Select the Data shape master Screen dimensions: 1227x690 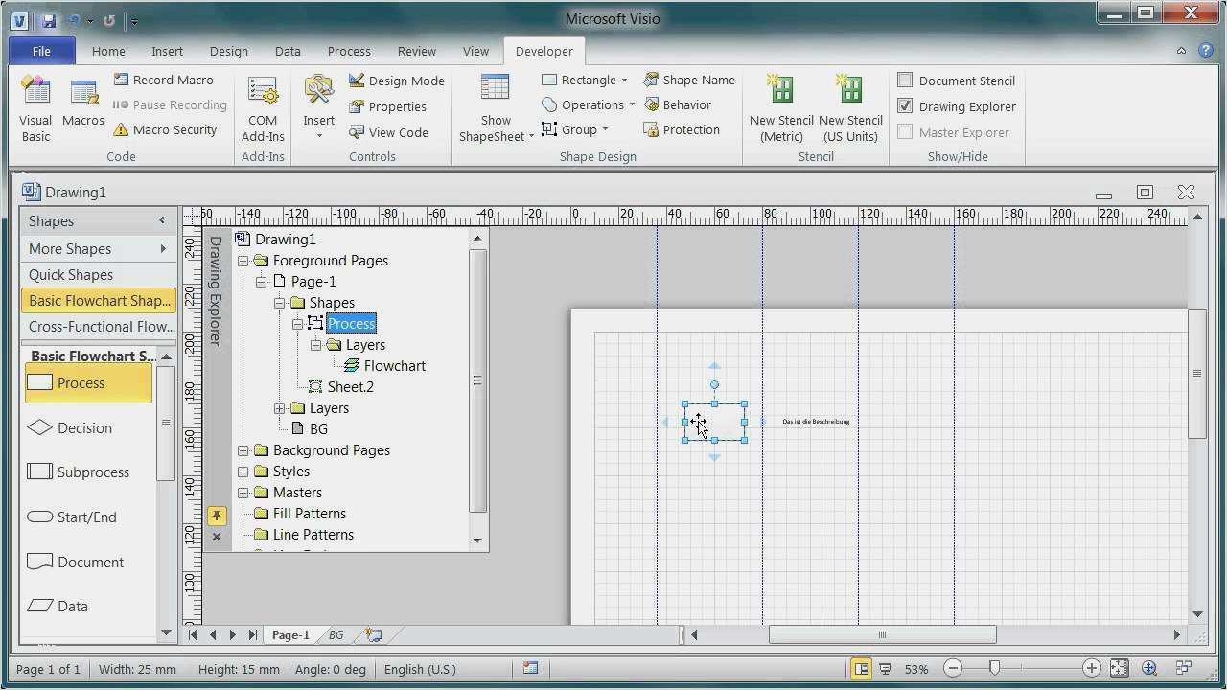(x=88, y=606)
